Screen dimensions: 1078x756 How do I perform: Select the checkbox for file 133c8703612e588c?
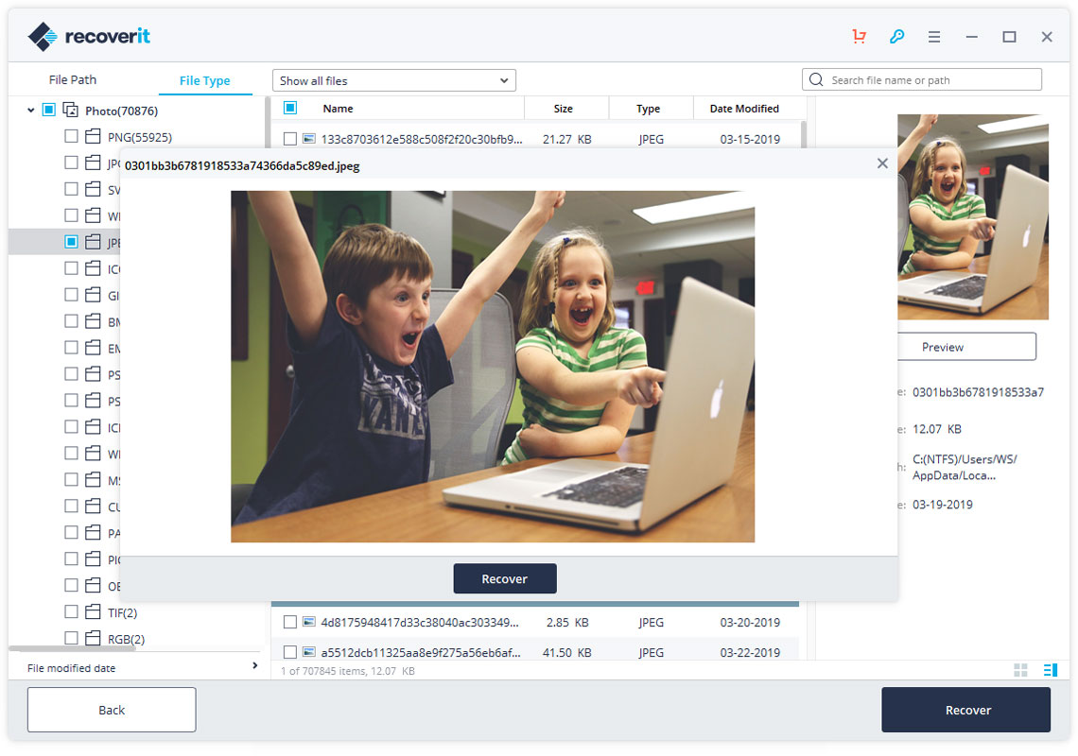290,138
